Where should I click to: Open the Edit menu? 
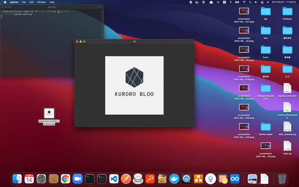pos(32,2)
